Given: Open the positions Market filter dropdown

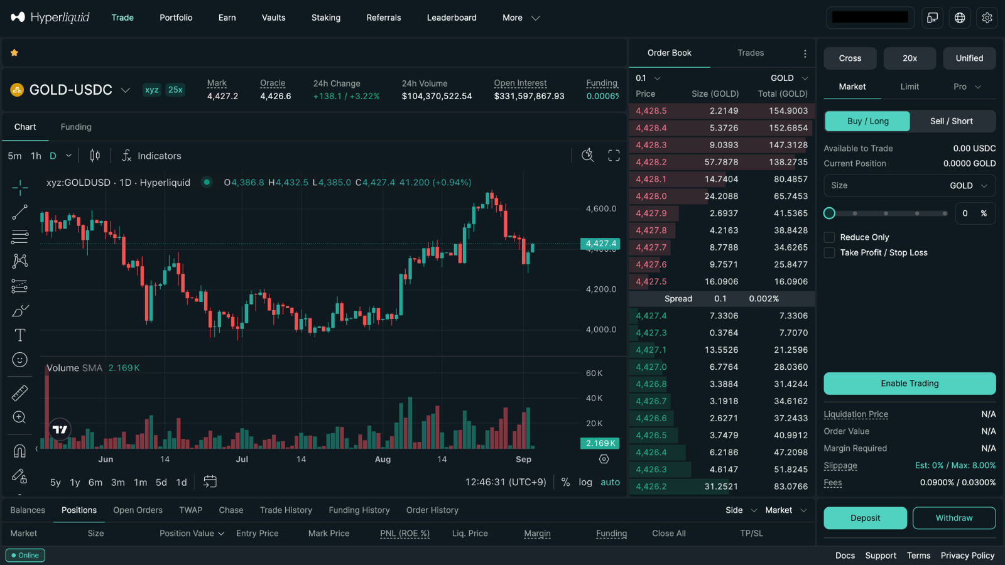Looking at the screenshot, I should click(x=786, y=510).
